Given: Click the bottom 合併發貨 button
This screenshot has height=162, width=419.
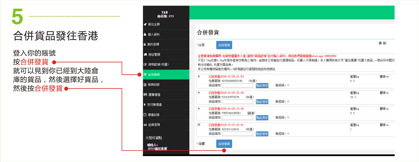Looking at the screenshot, I should [224, 144].
